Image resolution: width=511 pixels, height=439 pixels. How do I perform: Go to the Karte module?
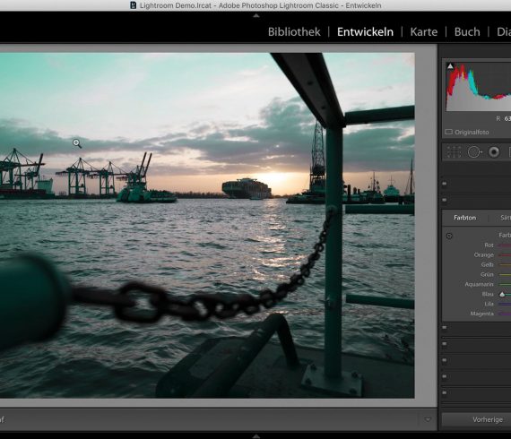click(x=424, y=32)
